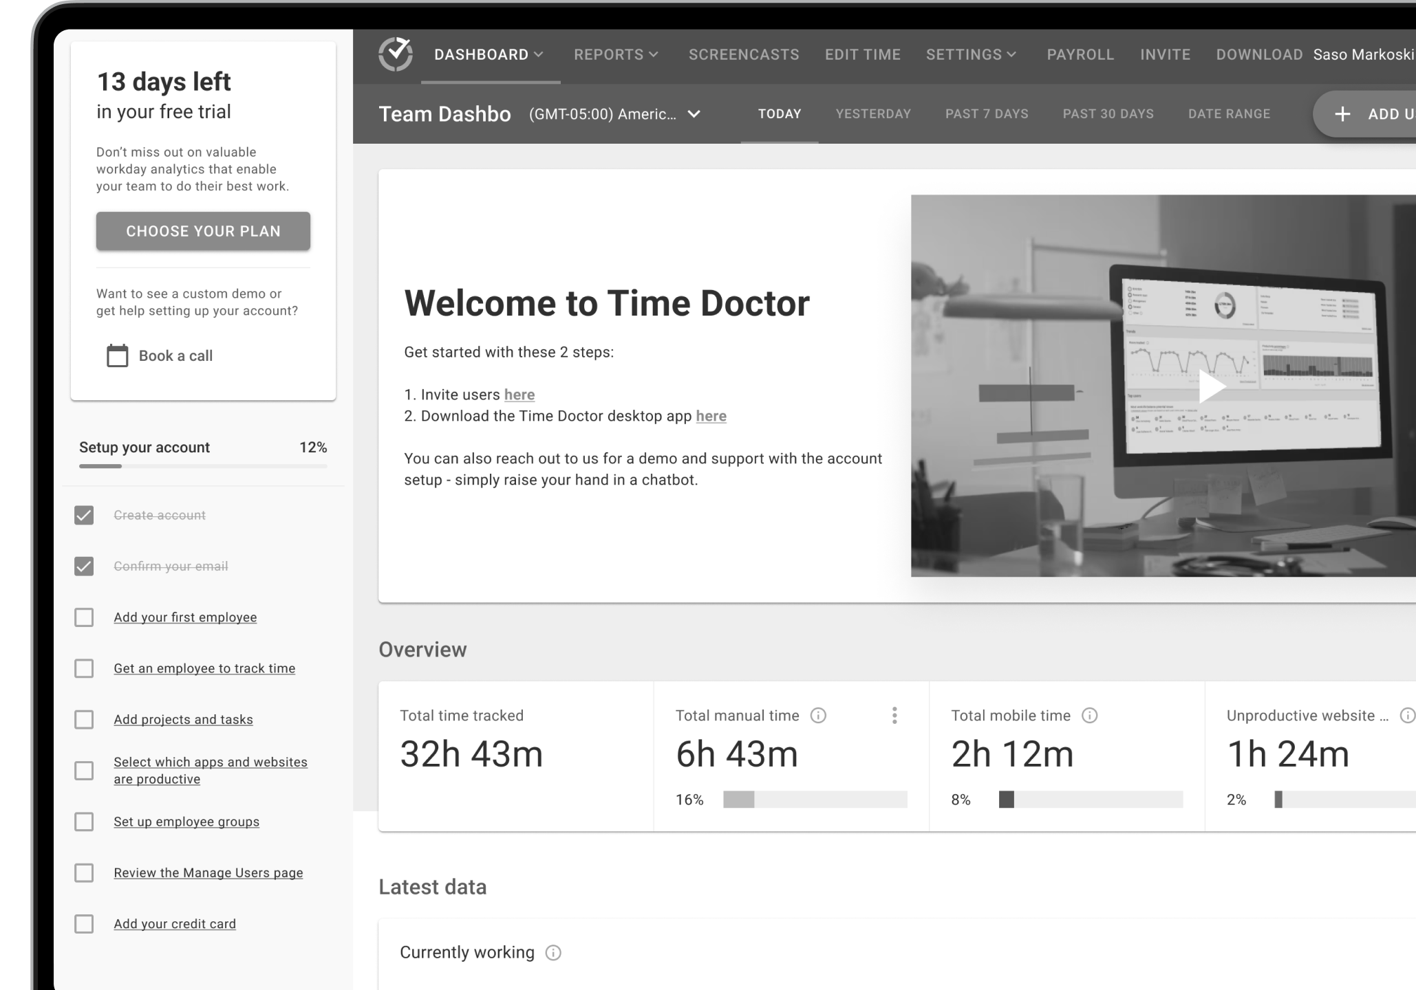
Task: Check the Review the Manage Users page box
Action: pos(84,872)
